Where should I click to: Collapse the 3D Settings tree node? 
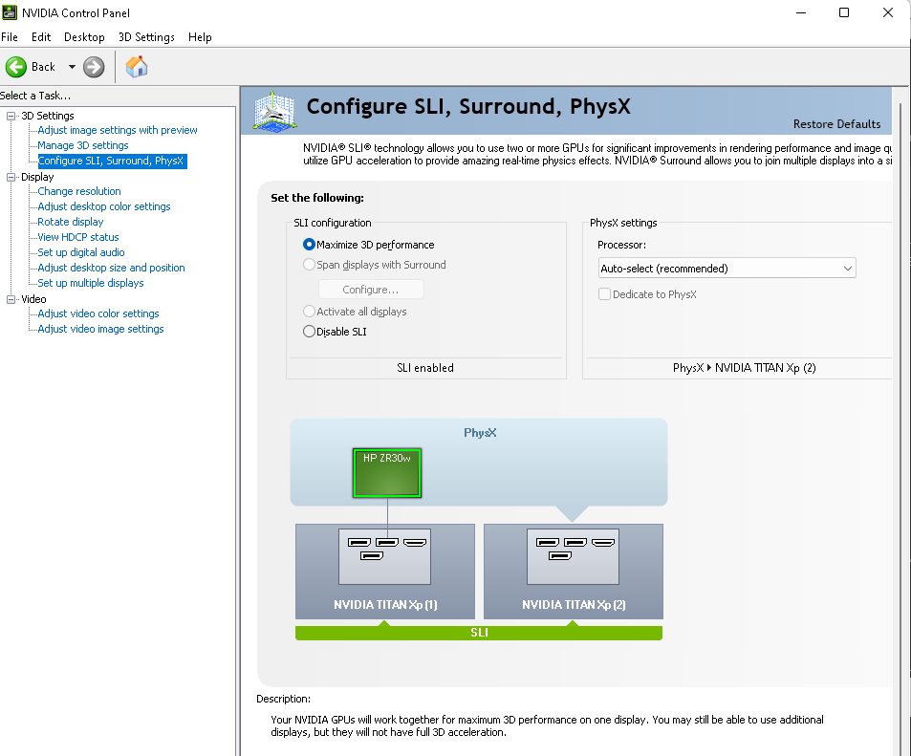(11, 116)
